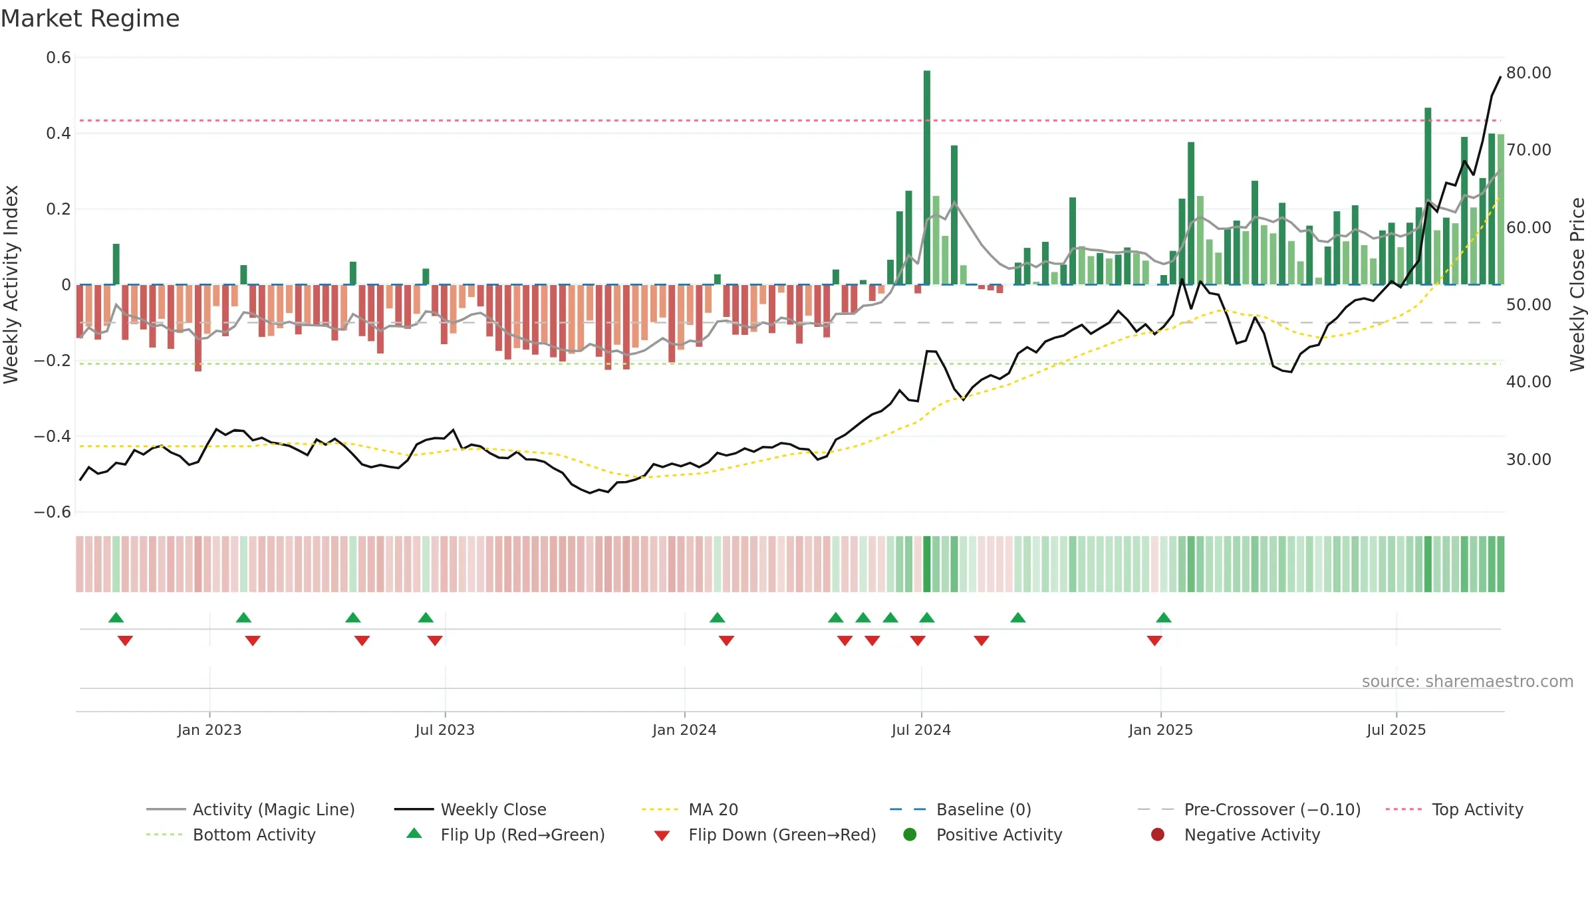Viewport: 1596px width, 897px height.
Task: Toggle the Weekly Close legend entry
Action: pos(470,809)
